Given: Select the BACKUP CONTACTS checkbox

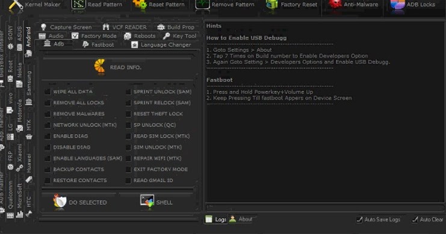Looking at the screenshot, I should [48, 170].
